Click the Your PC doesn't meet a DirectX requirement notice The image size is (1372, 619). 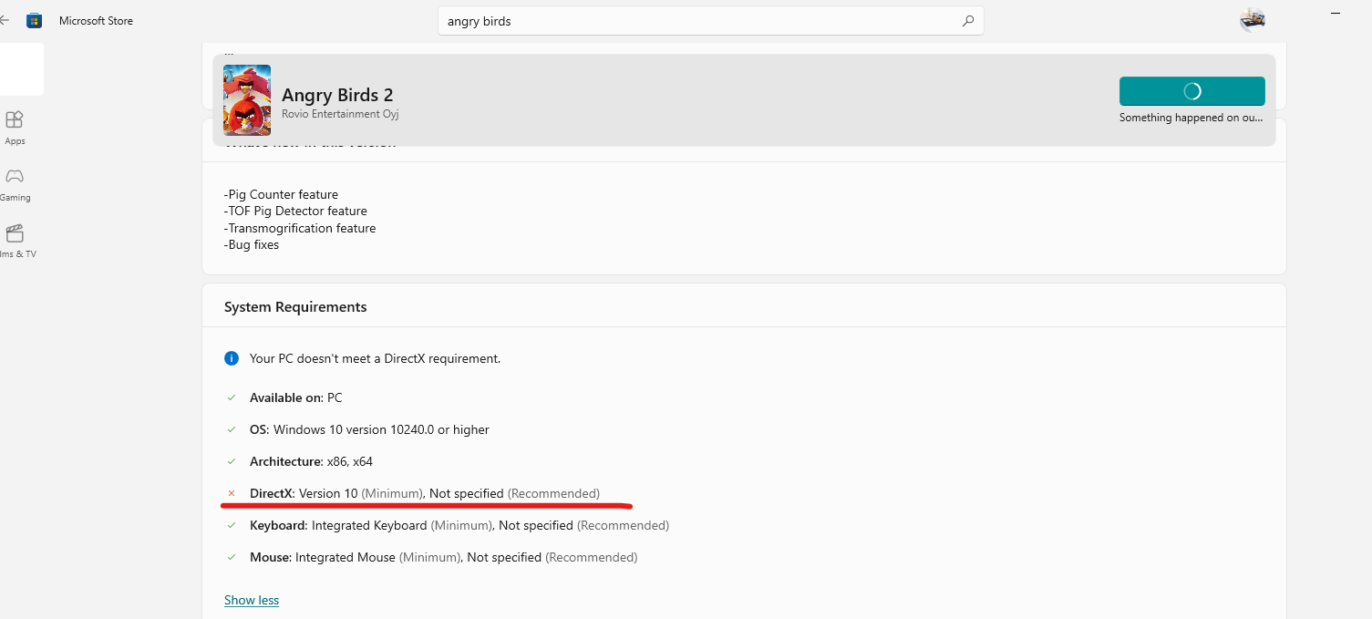375,358
